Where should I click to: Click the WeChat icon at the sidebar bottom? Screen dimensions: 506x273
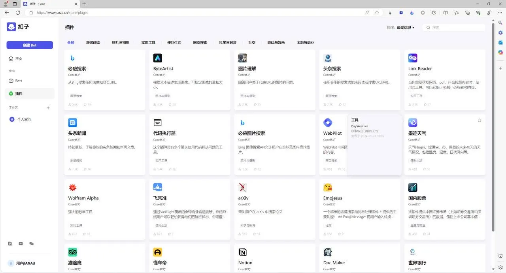click(32, 244)
